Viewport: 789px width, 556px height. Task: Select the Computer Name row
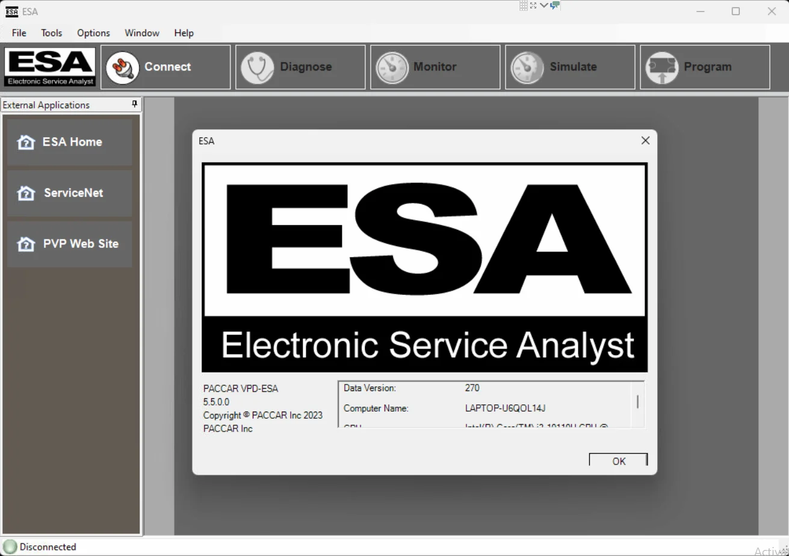pyautogui.click(x=444, y=409)
